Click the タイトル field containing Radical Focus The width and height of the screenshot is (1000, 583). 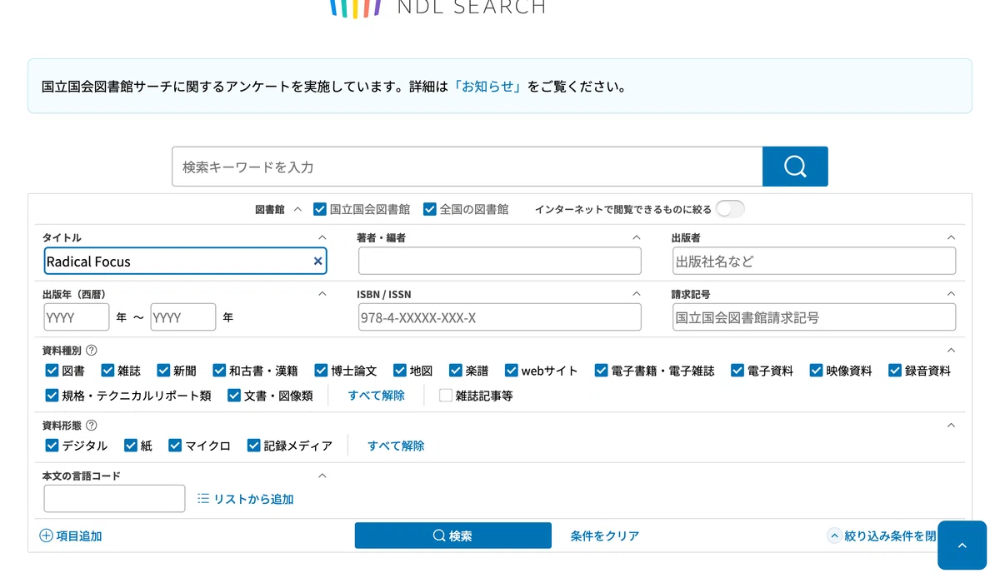tap(185, 262)
